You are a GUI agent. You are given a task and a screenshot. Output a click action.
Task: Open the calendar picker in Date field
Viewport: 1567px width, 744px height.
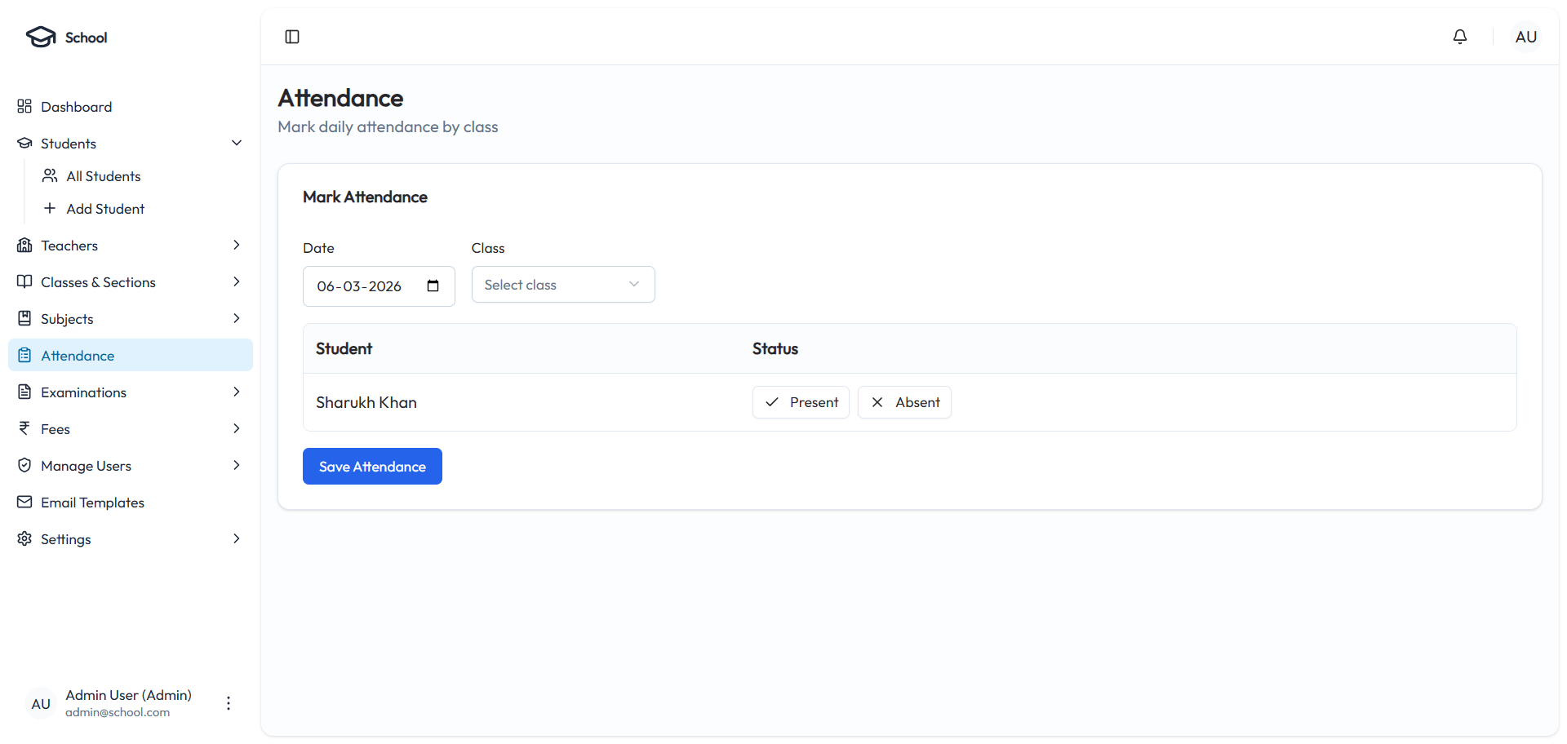(x=433, y=286)
